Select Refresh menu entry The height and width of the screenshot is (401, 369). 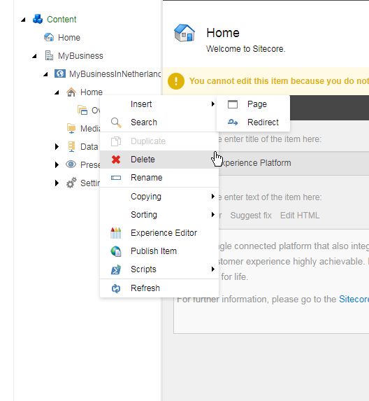159,288
